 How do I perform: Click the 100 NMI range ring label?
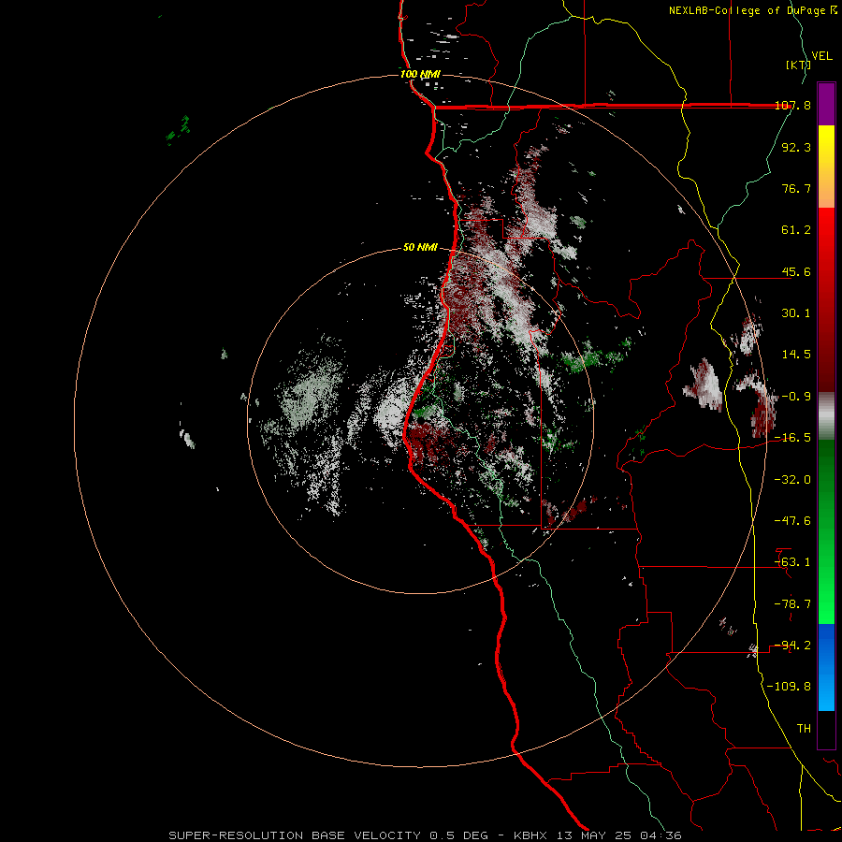420,74
